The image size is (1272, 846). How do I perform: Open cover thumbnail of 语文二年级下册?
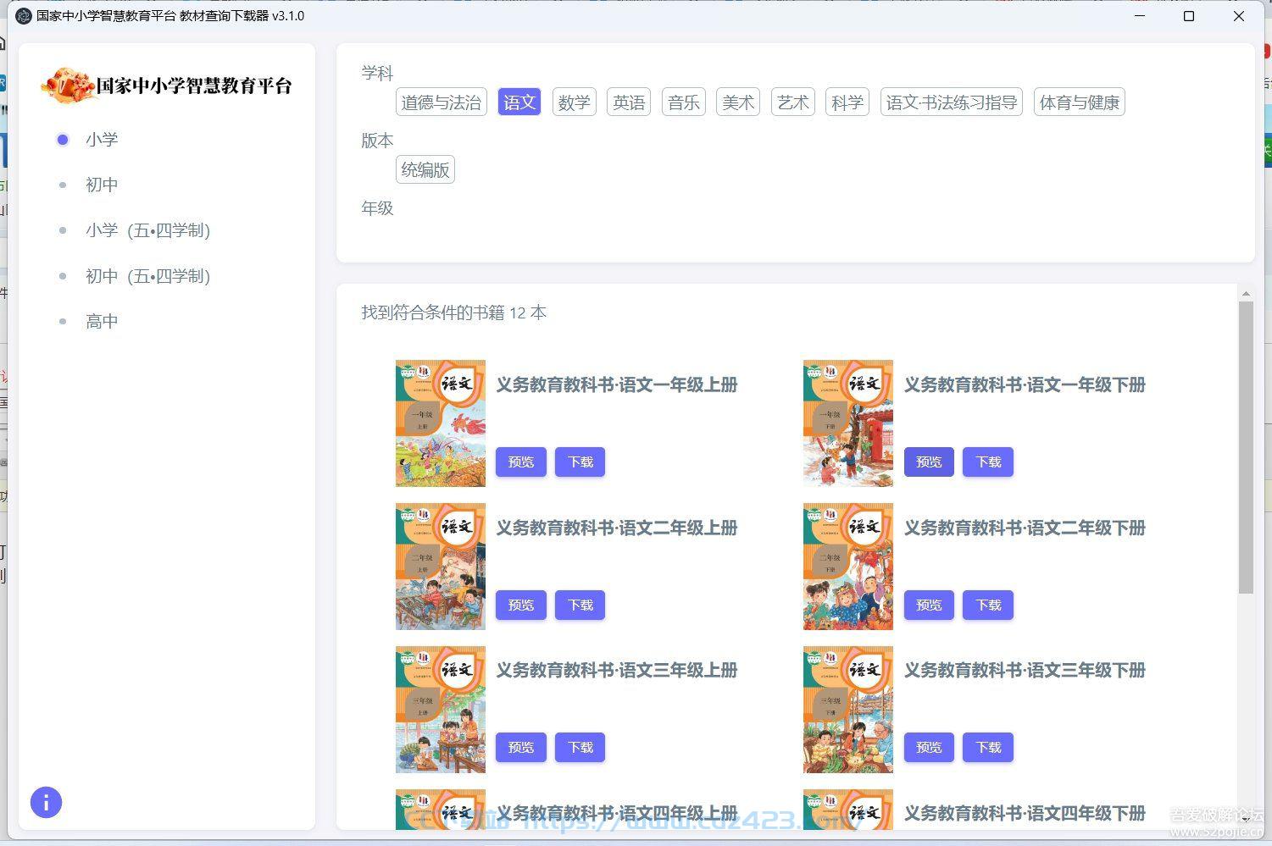tap(848, 567)
